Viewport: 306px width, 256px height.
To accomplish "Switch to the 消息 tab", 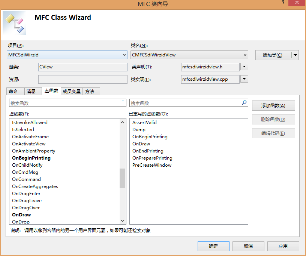I will (33, 91).
